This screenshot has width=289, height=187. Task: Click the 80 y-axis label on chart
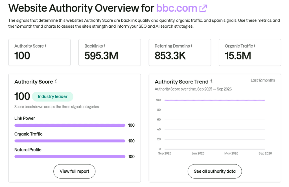click(159, 110)
